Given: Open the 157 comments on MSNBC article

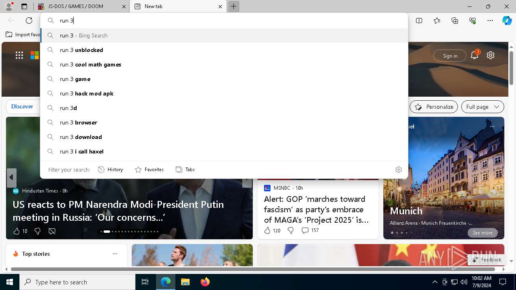Looking at the screenshot, I should [x=310, y=230].
